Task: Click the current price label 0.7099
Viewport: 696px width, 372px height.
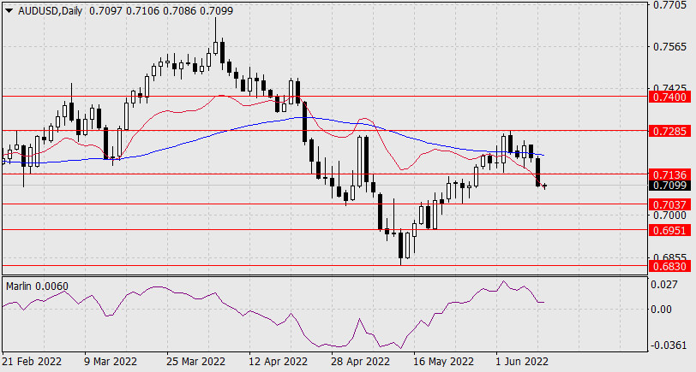Action: point(669,185)
